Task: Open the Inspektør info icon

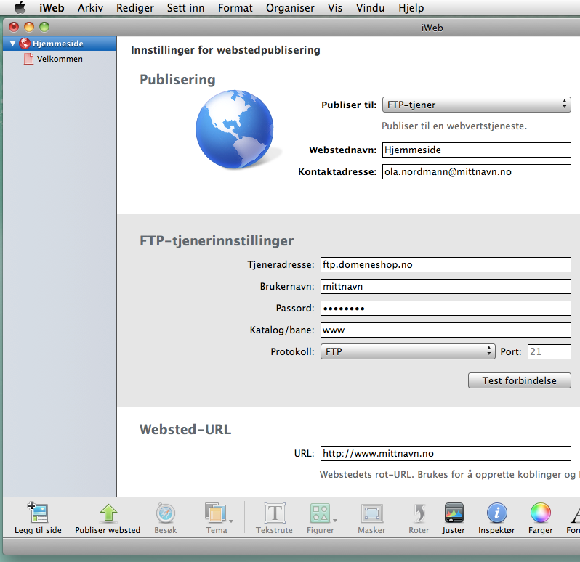Action: [496, 513]
